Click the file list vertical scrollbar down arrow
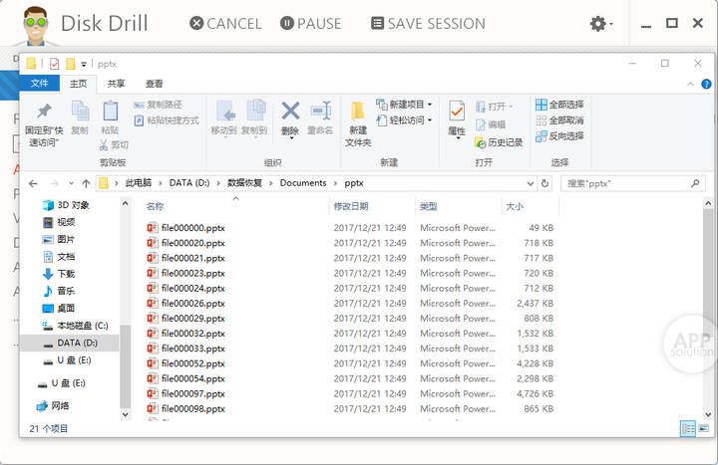718x465 pixels. [708, 414]
